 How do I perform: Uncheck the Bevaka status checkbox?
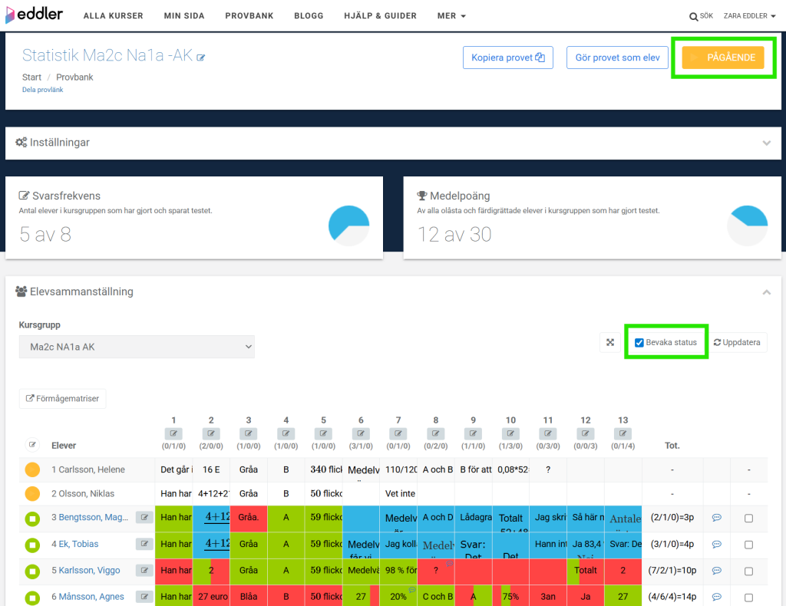pos(639,342)
